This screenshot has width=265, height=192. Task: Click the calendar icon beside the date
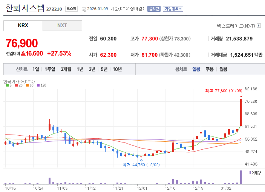84,9
